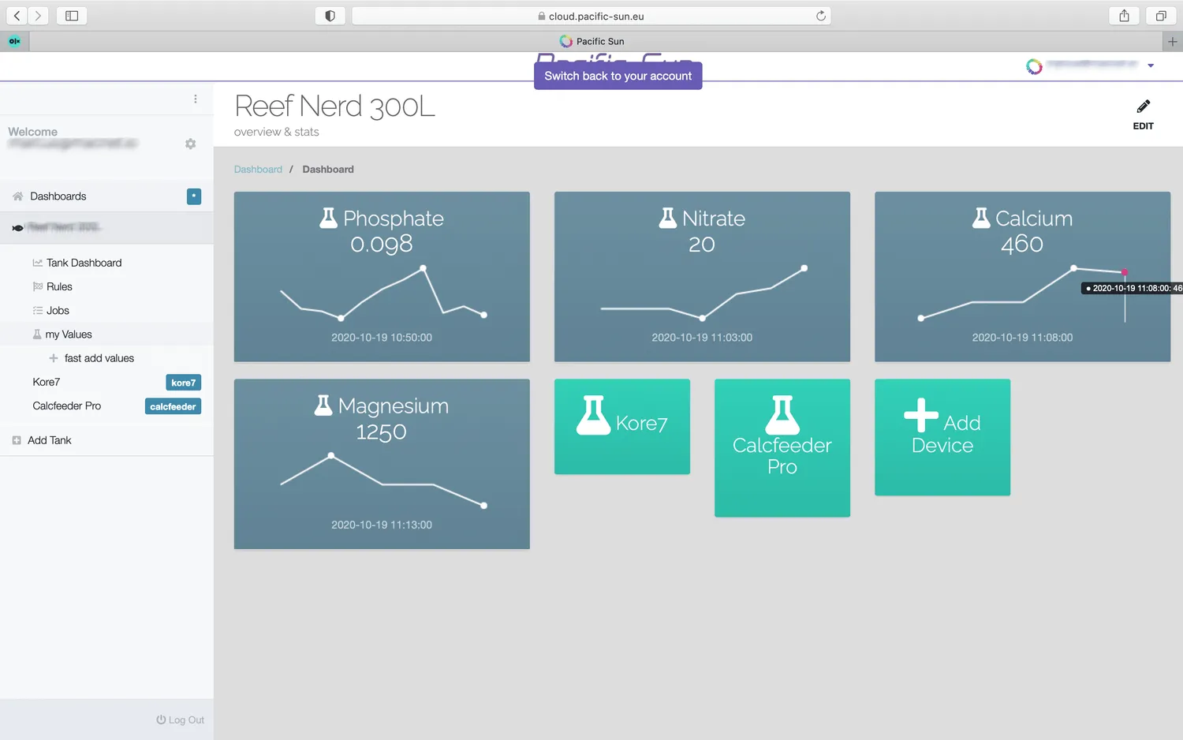Screen dimensions: 1183x740
Task: Click the last Magnesium chart data point
Action: point(483,506)
